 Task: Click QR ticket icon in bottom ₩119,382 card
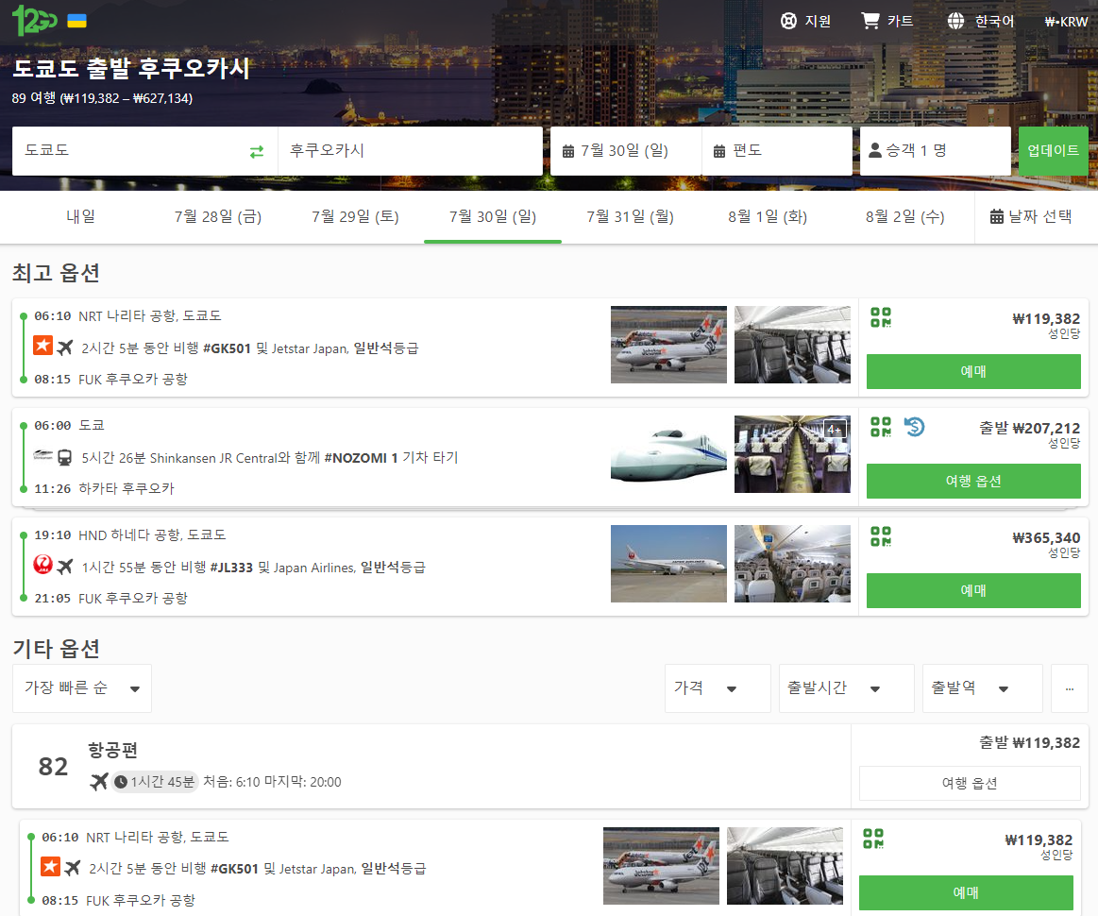coord(873,839)
